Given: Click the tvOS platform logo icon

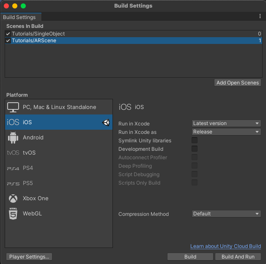Looking at the screenshot, I should click(x=13, y=152).
